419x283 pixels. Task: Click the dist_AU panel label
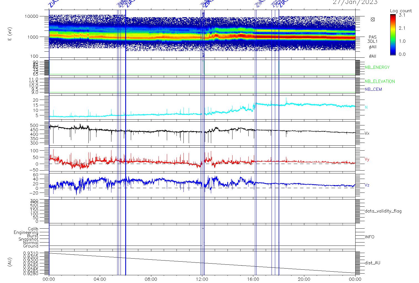pos(372,263)
